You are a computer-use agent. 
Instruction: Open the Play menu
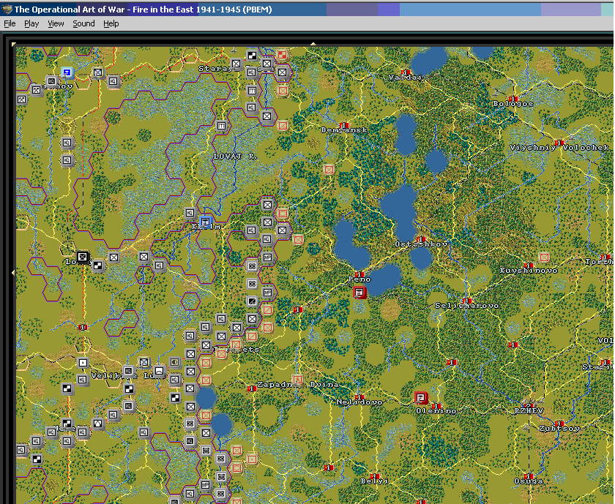click(x=31, y=23)
